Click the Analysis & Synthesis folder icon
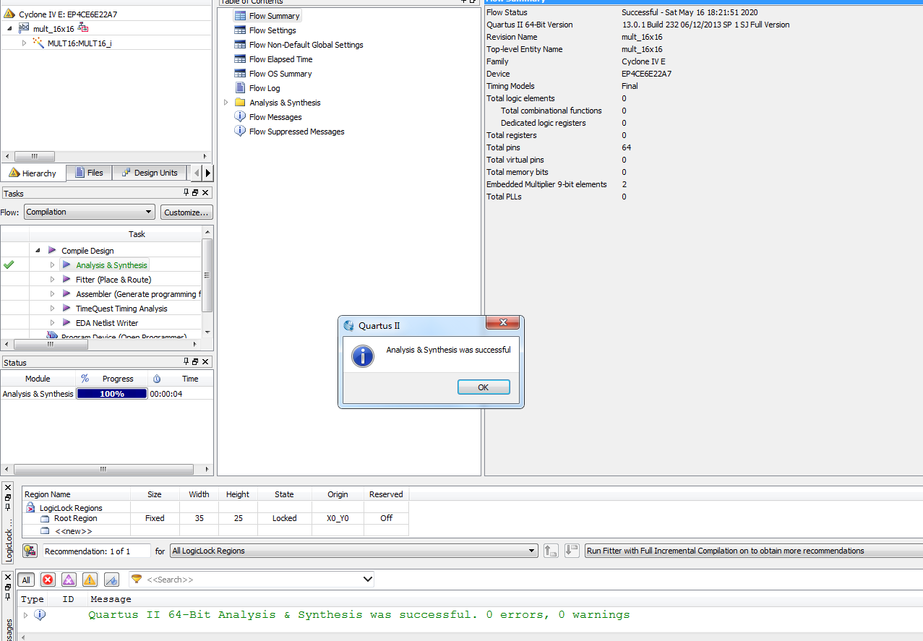 pyautogui.click(x=240, y=103)
